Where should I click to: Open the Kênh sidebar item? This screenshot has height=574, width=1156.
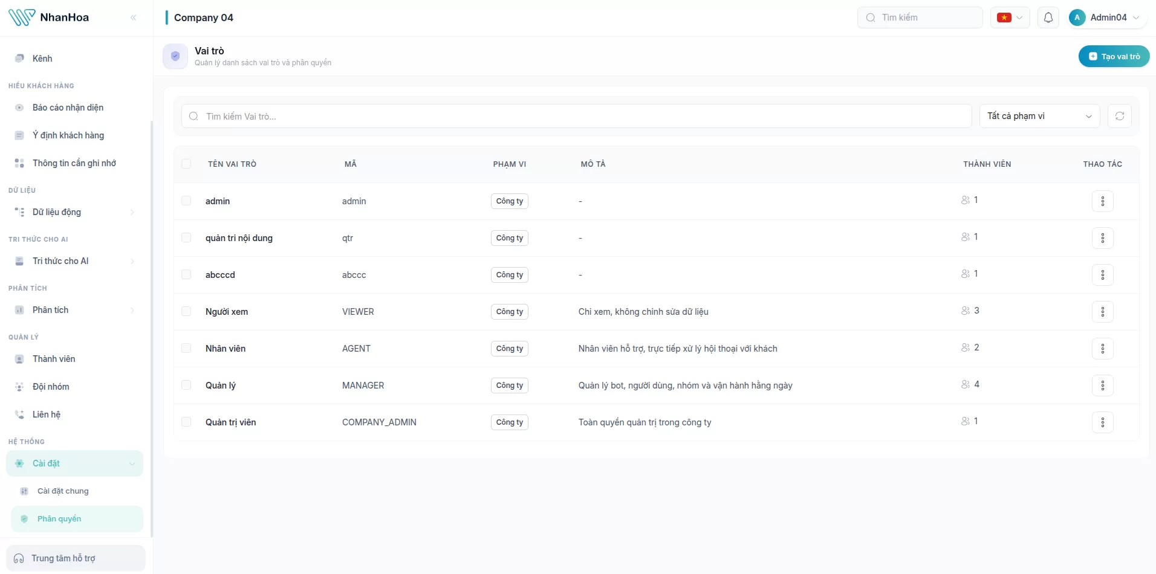(x=74, y=59)
